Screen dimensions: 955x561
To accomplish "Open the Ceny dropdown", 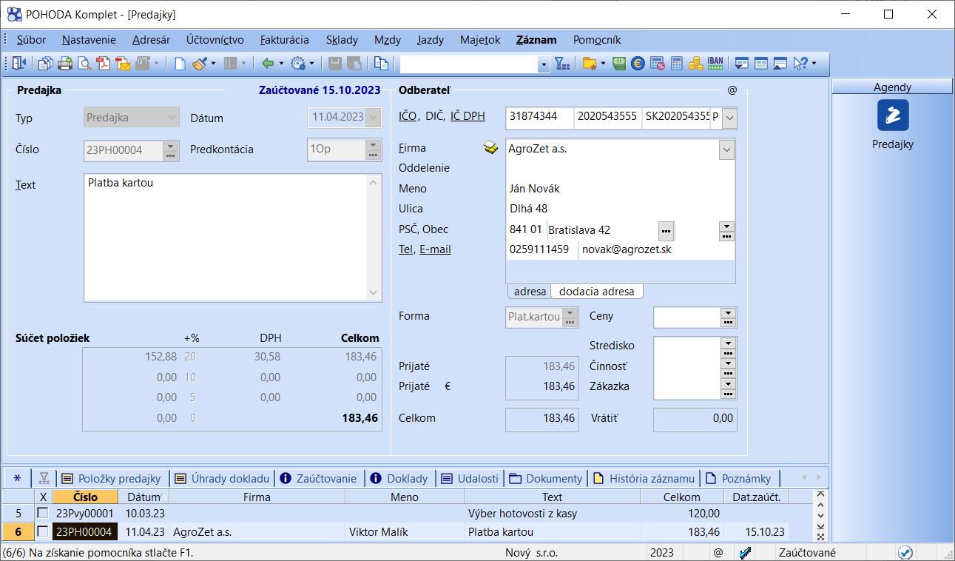I will click(x=727, y=313).
